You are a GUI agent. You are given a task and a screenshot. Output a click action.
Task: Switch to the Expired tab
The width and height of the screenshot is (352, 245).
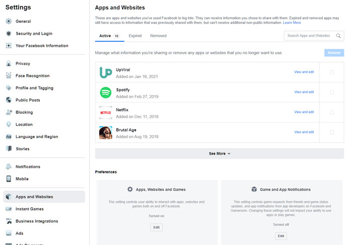point(135,36)
